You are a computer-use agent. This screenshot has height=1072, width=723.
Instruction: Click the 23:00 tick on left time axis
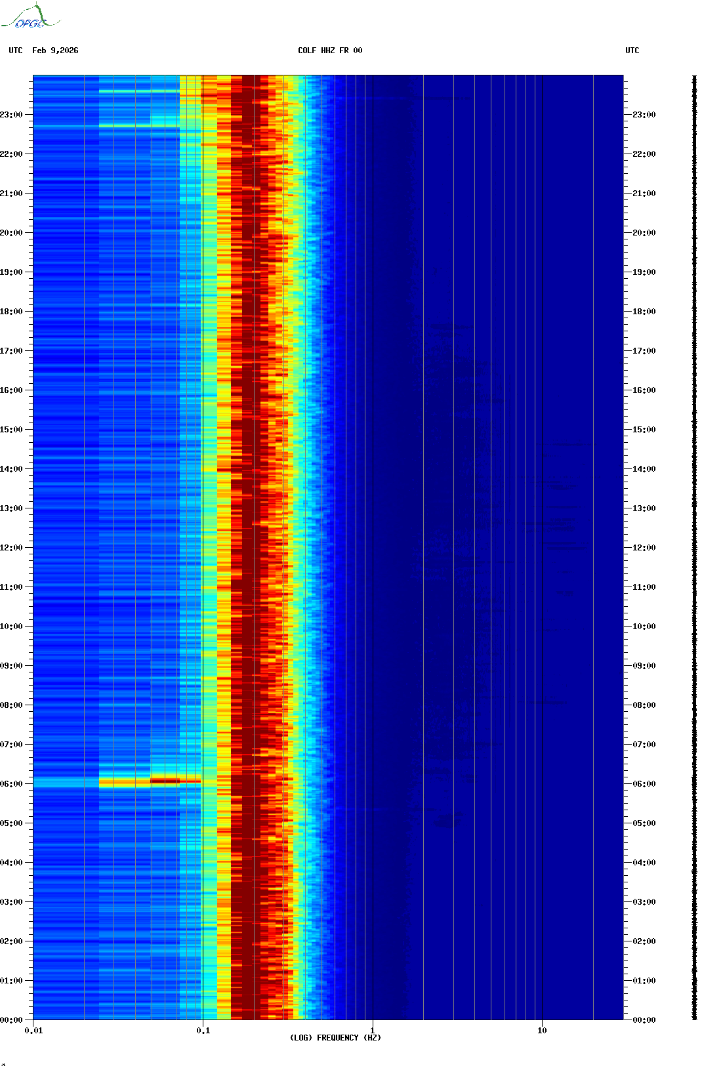click(x=13, y=115)
